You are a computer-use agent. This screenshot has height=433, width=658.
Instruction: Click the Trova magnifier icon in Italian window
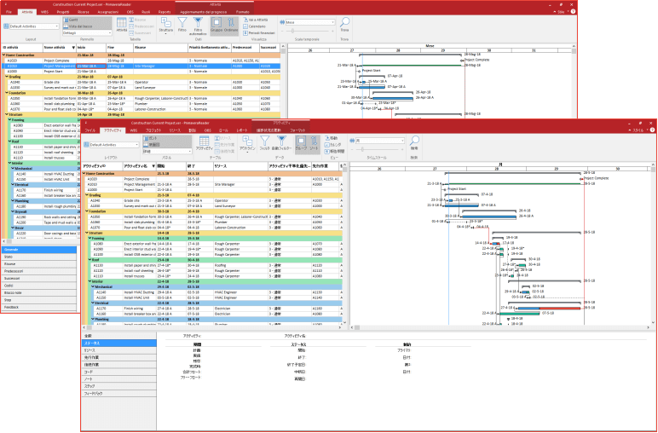(345, 22)
